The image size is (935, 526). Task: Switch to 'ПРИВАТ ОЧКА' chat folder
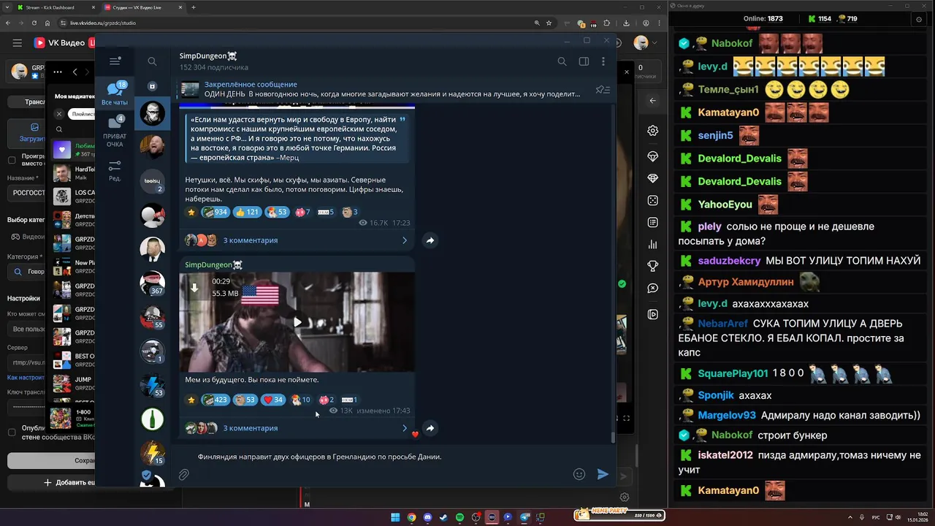click(x=115, y=131)
